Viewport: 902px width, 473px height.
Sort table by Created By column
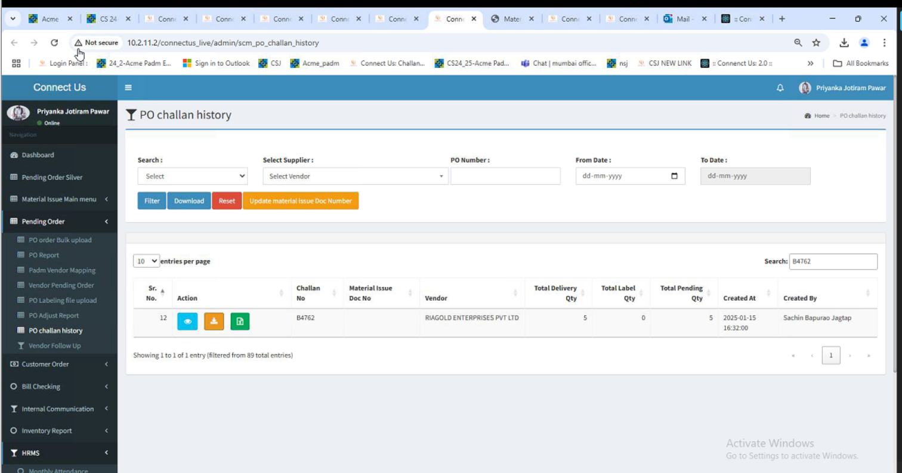(x=827, y=293)
